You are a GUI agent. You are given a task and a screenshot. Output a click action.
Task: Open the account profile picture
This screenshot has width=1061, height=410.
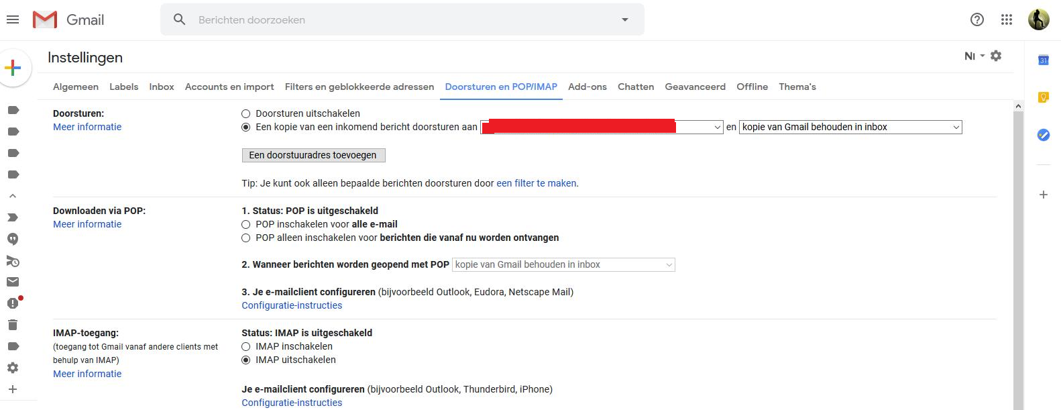tap(1039, 19)
